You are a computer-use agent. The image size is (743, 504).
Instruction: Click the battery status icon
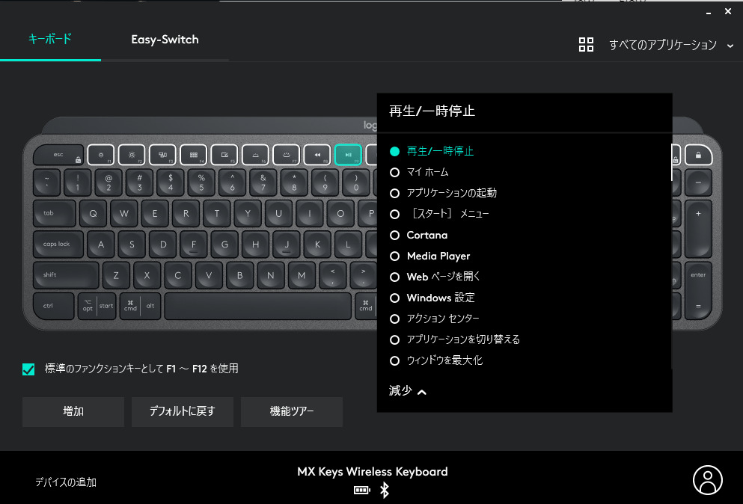[362, 491]
